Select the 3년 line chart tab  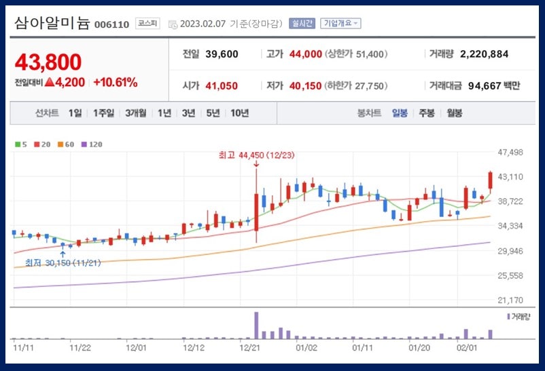click(188, 113)
